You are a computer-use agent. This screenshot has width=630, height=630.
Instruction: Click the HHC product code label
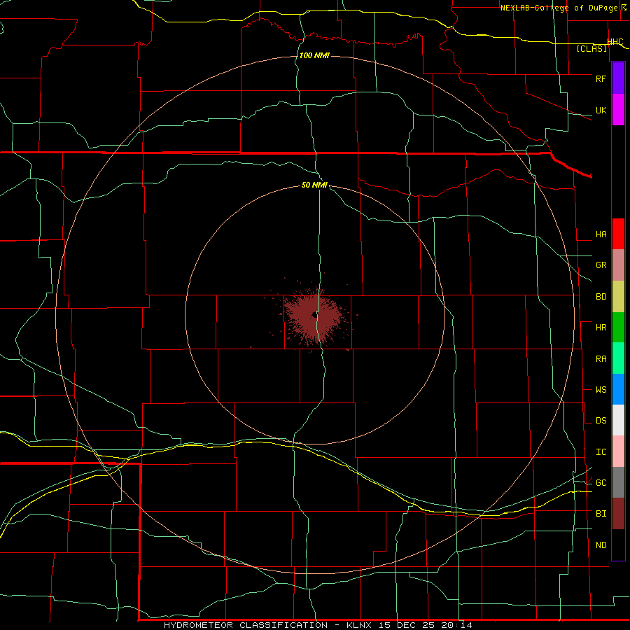coord(615,42)
